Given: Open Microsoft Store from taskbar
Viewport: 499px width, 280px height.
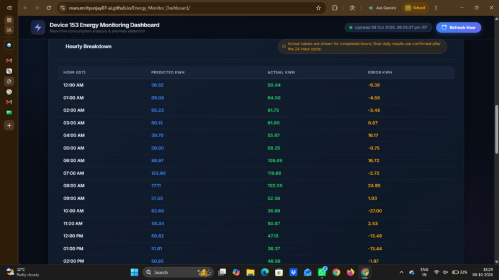Looking at the screenshot, I should coord(279,273).
